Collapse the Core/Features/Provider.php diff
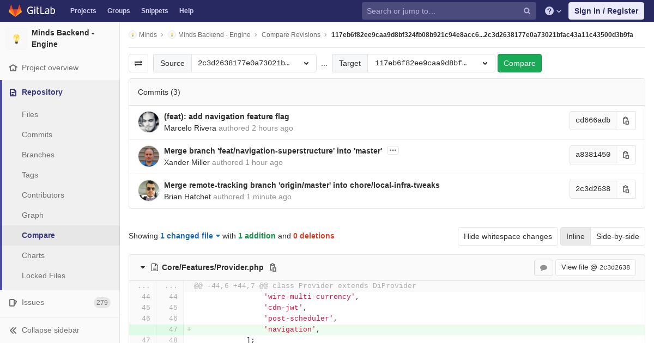Image resolution: width=654 pixels, height=343 pixels. click(x=143, y=267)
